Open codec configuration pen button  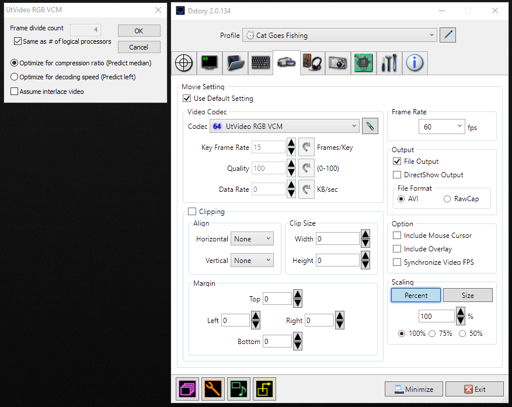point(370,126)
